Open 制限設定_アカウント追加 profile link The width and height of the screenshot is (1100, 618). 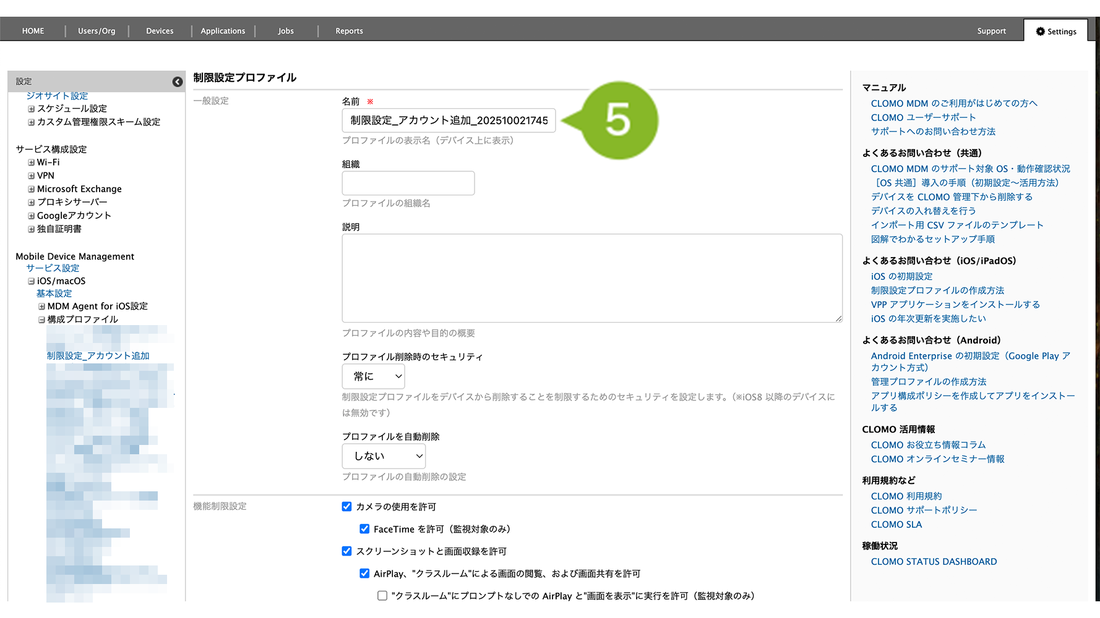tap(98, 356)
